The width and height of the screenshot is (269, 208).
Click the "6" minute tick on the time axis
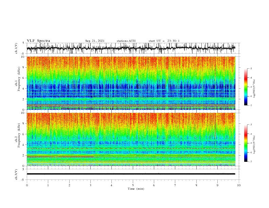154,185
